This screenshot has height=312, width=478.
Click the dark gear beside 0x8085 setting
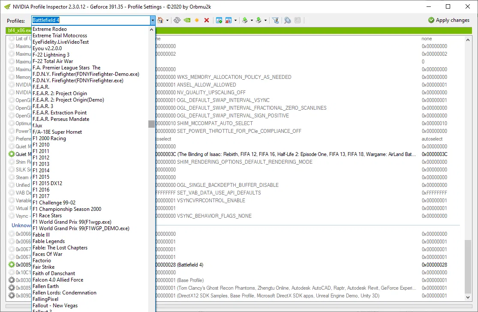coord(12,288)
